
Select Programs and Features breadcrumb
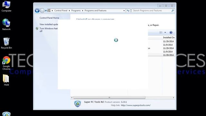click(x=95, y=11)
